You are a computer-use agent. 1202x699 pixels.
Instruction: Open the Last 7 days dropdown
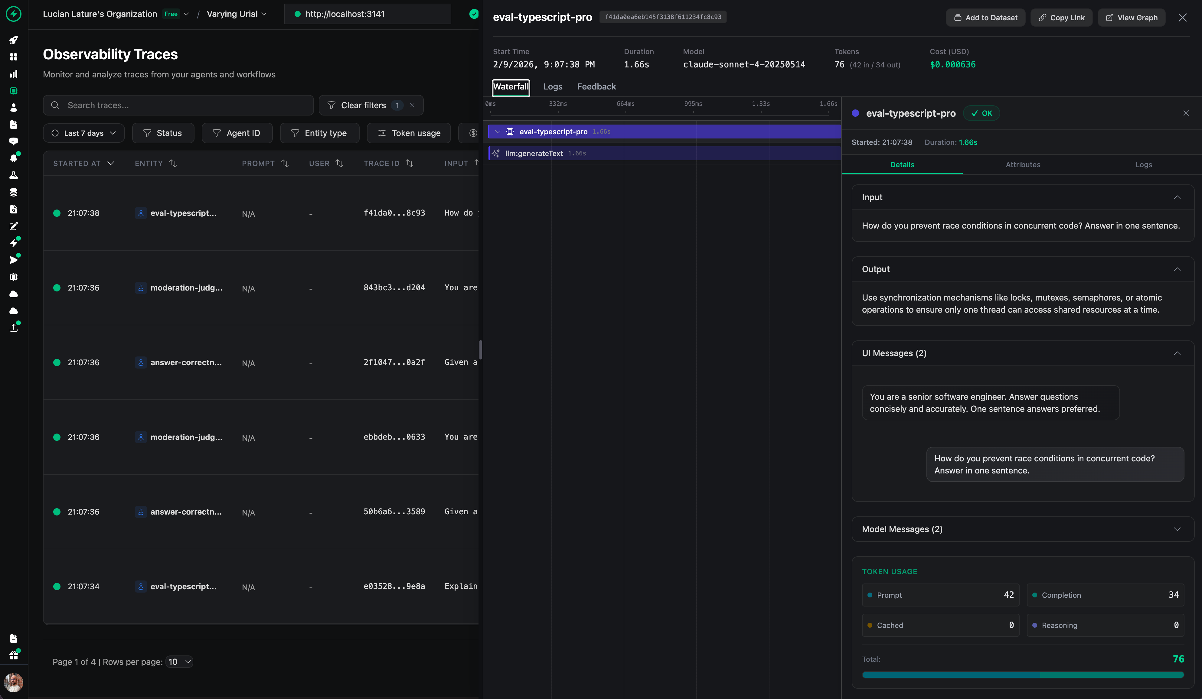(x=83, y=133)
